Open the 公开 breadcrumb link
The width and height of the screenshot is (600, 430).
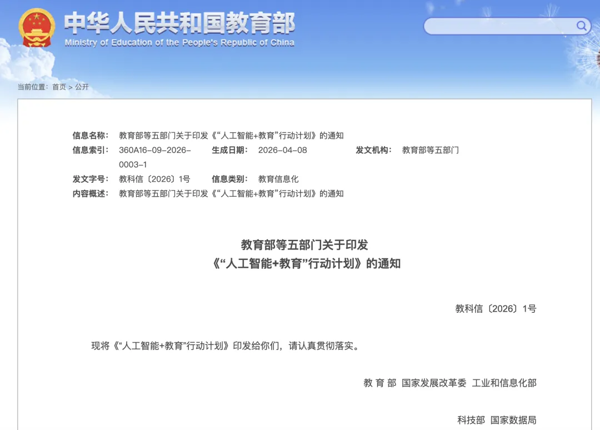coord(82,87)
